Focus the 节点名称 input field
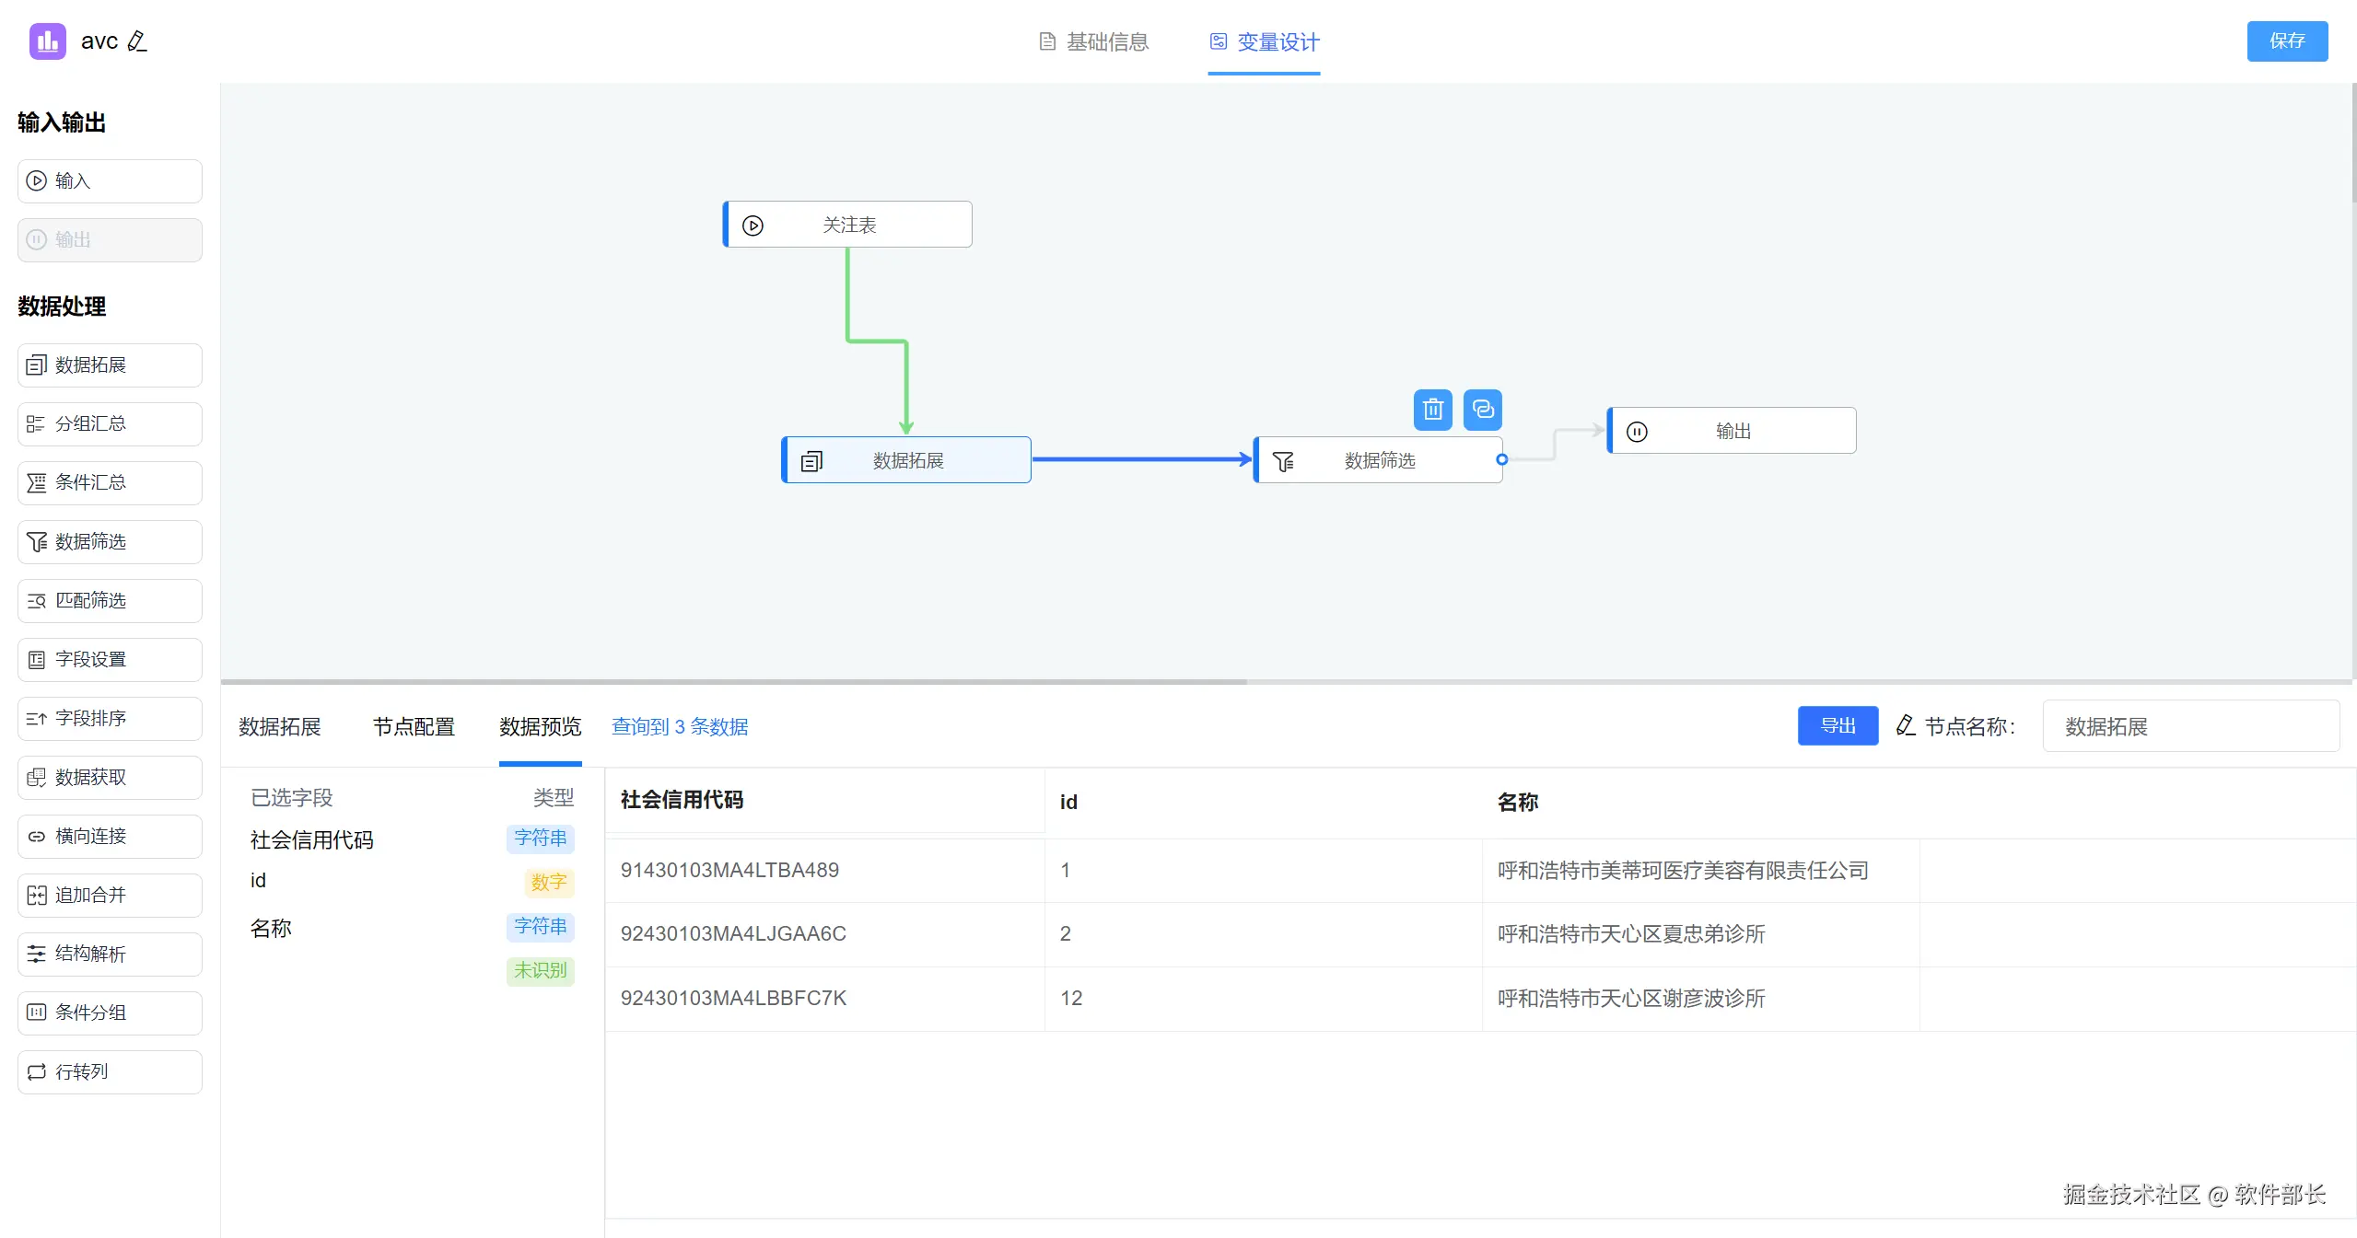The image size is (2357, 1238). coord(2189,726)
